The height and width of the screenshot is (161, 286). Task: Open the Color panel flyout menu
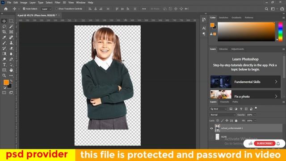point(284,18)
